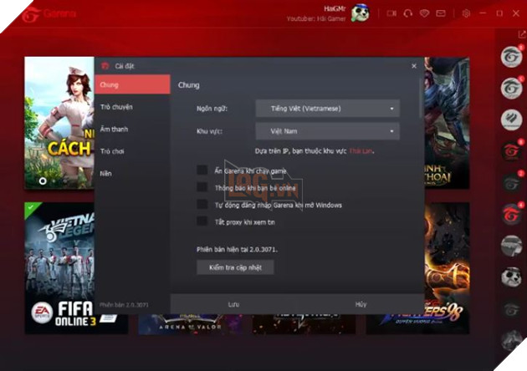Click the HaGMr username in header
Viewport: 527px width, 371px height.
coord(335,8)
